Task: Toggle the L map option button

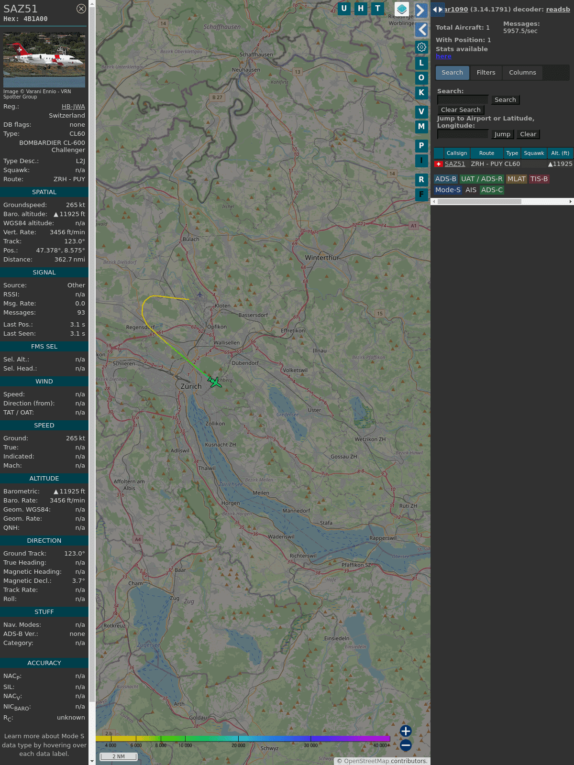Action: click(421, 63)
